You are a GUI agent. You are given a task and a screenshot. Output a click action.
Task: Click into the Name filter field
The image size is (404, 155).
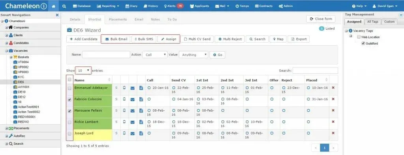click(106, 54)
